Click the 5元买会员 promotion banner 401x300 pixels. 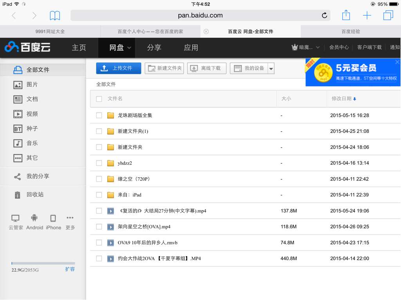click(353, 72)
